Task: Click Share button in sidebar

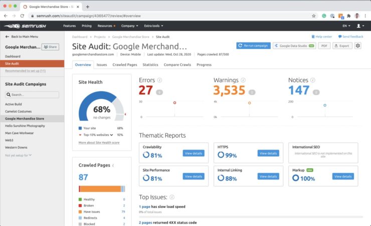Action: click(51, 47)
